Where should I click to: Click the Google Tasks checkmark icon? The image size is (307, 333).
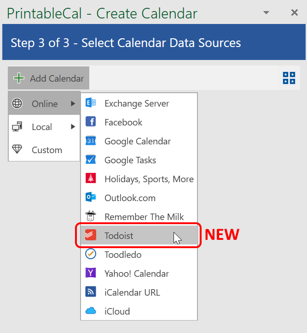tap(91, 160)
